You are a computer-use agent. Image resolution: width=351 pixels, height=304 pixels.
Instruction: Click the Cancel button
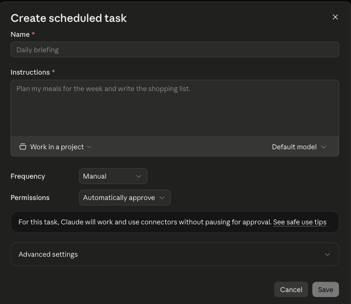[x=291, y=290]
